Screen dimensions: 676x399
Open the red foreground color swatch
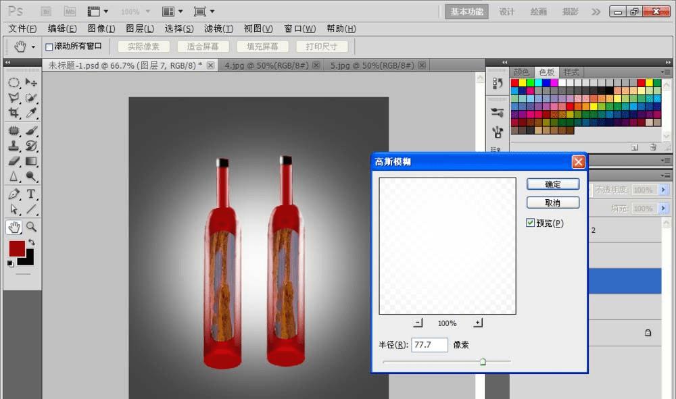coord(16,248)
